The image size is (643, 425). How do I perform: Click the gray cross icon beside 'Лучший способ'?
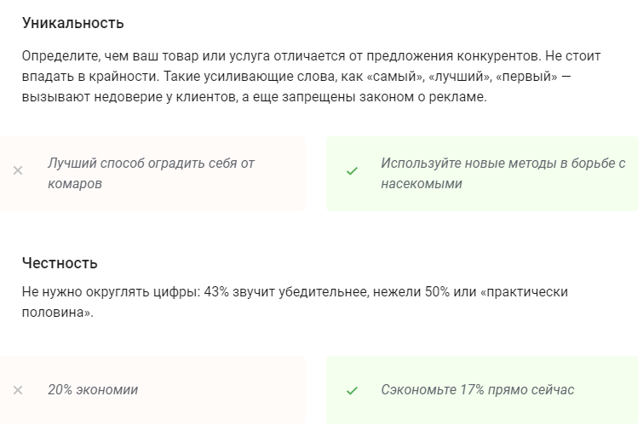pyautogui.click(x=18, y=170)
